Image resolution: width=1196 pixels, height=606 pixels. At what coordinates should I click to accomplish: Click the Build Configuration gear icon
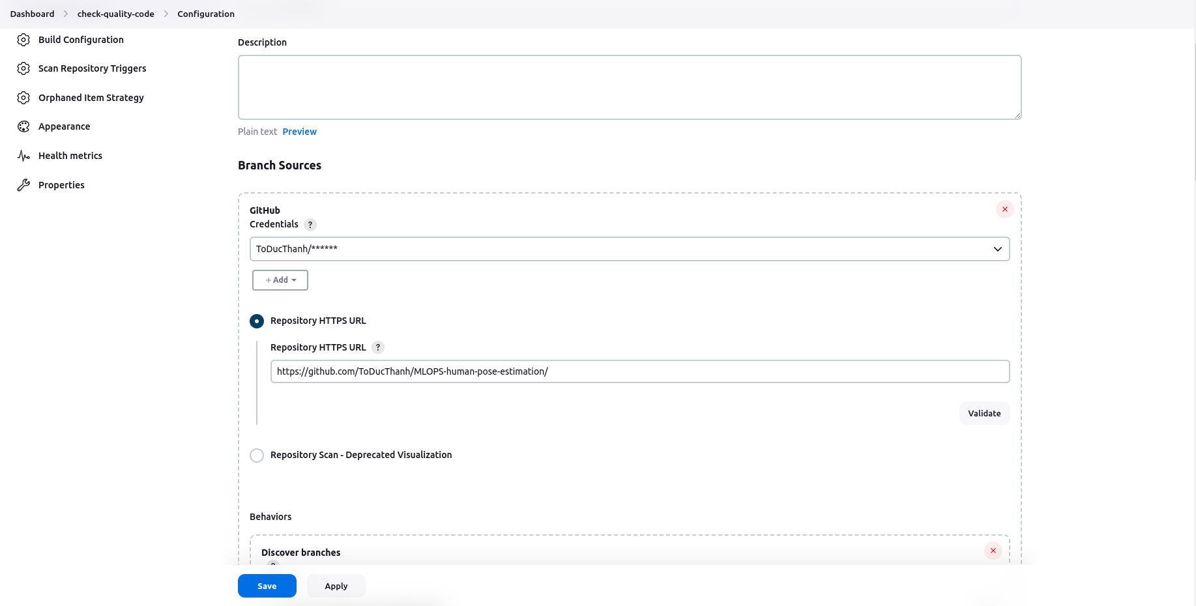coord(23,40)
